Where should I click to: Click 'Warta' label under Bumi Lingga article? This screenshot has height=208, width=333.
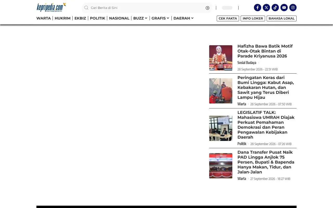[x=242, y=104]
